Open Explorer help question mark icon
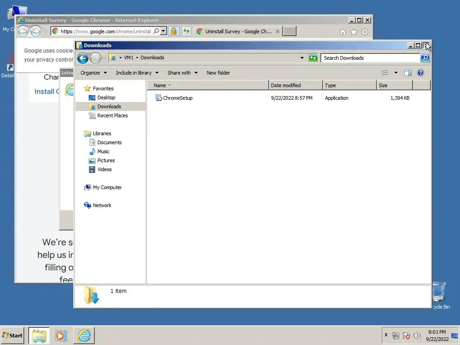The width and height of the screenshot is (460, 345). pyautogui.click(x=420, y=73)
